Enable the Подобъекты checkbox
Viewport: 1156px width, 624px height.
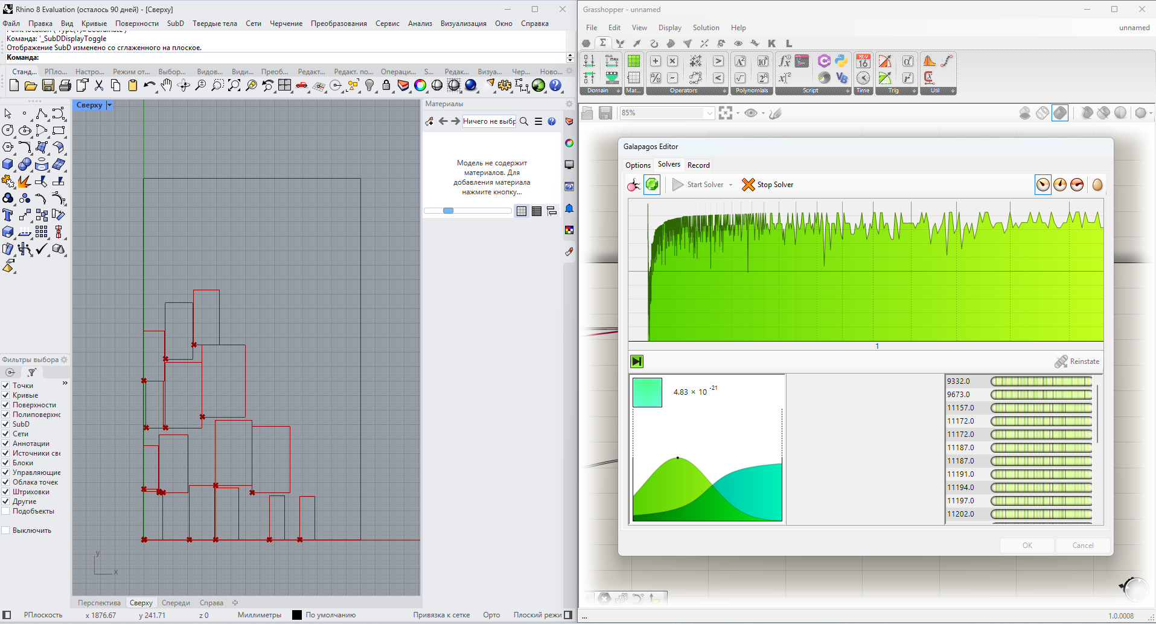pyautogui.click(x=5, y=511)
